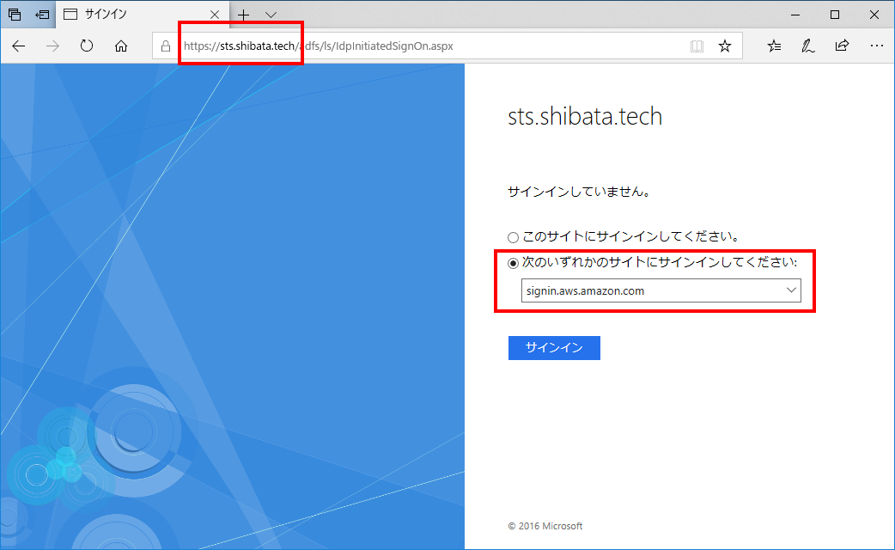Click the HTTPS lock icon

pyautogui.click(x=164, y=46)
